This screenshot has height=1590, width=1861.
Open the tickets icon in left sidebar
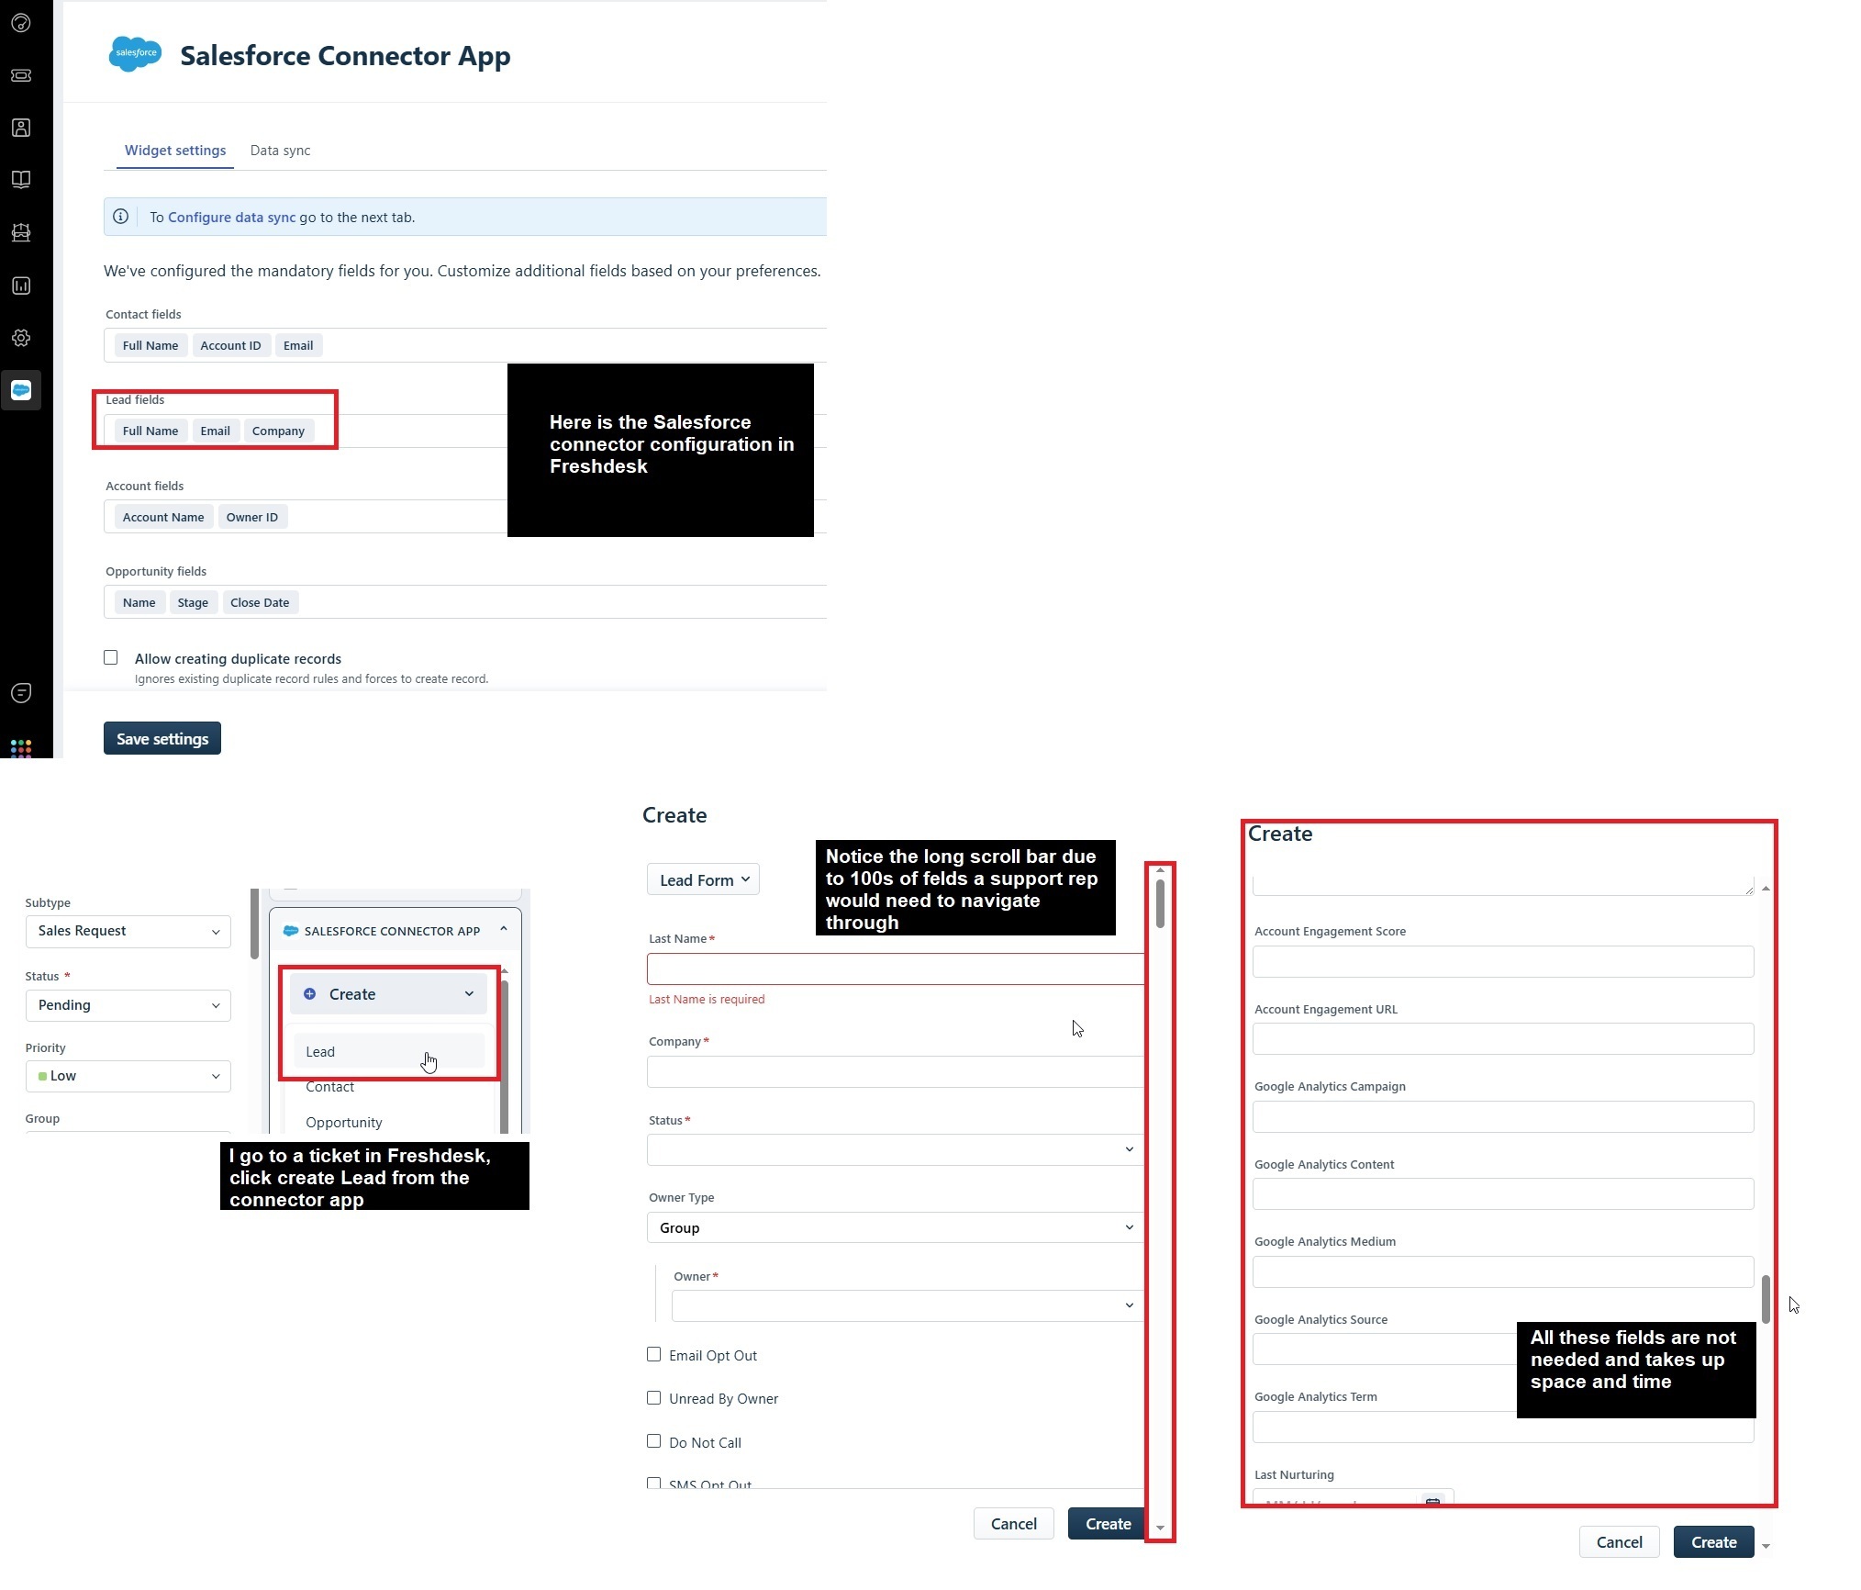(21, 75)
